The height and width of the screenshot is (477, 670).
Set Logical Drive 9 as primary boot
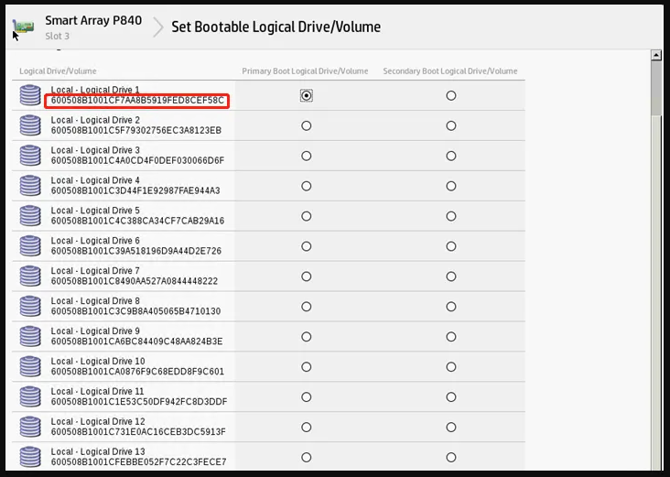307,337
